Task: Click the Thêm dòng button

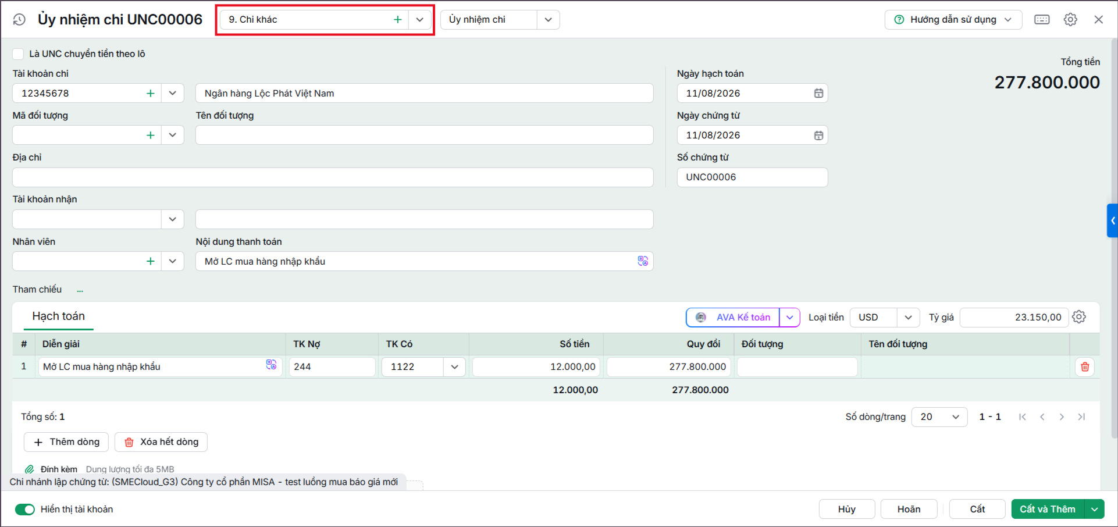Action: (66, 442)
